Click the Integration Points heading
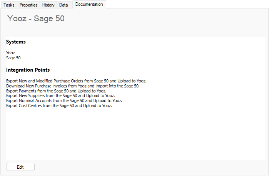Viewport: 269px width, 176px height. coord(28,70)
